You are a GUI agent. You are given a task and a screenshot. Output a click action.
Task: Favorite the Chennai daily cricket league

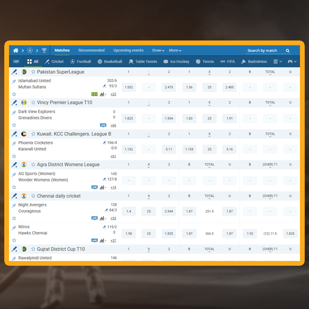pos(33,196)
